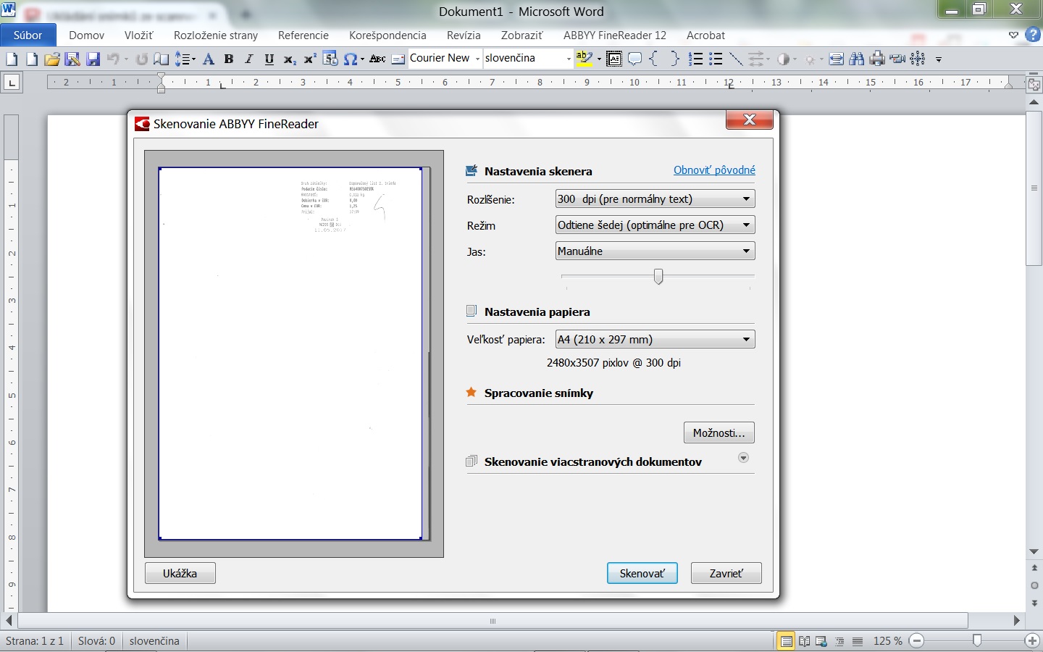Switch to Full Screen Reading view
Image resolution: width=1043 pixels, height=652 pixels.
[804, 641]
